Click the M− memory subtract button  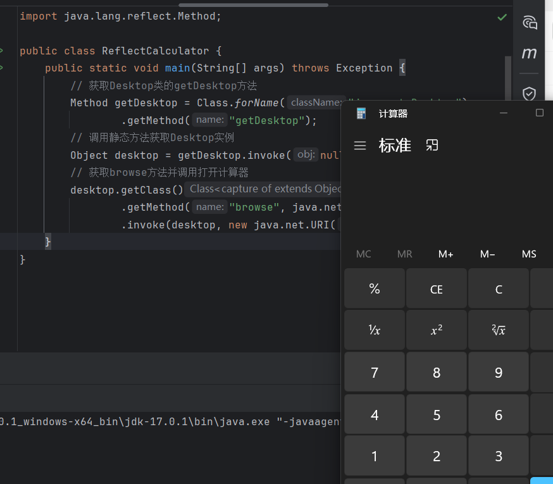[487, 254]
